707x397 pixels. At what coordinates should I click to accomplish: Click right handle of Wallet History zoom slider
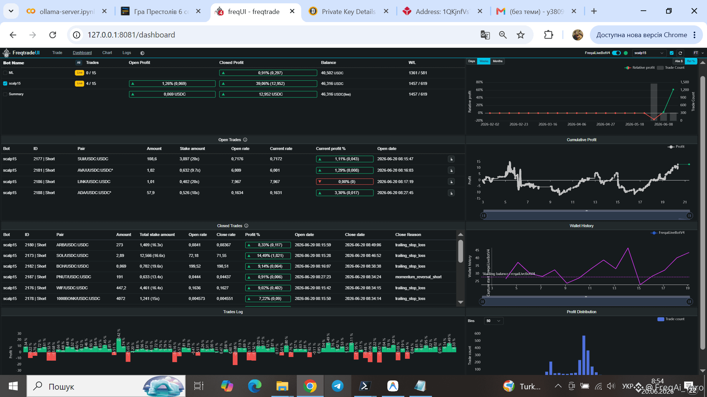[x=689, y=302]
